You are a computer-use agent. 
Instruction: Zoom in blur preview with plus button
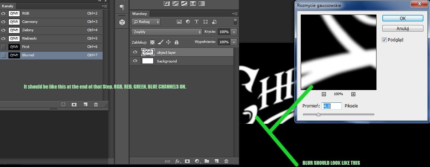[353, 94]
